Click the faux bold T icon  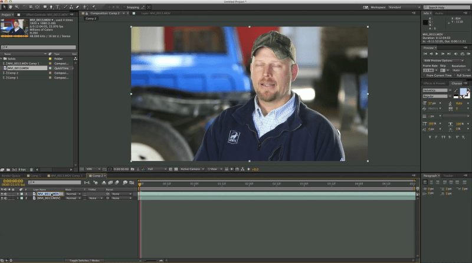click(430, 137)
